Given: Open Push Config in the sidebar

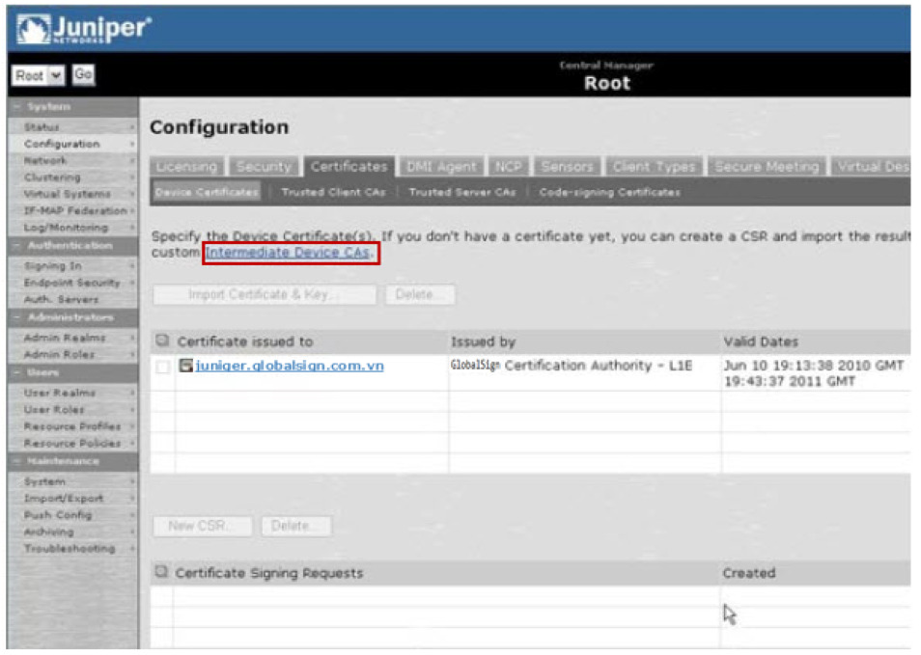Looking at the screenshot, I should (58, 515).
